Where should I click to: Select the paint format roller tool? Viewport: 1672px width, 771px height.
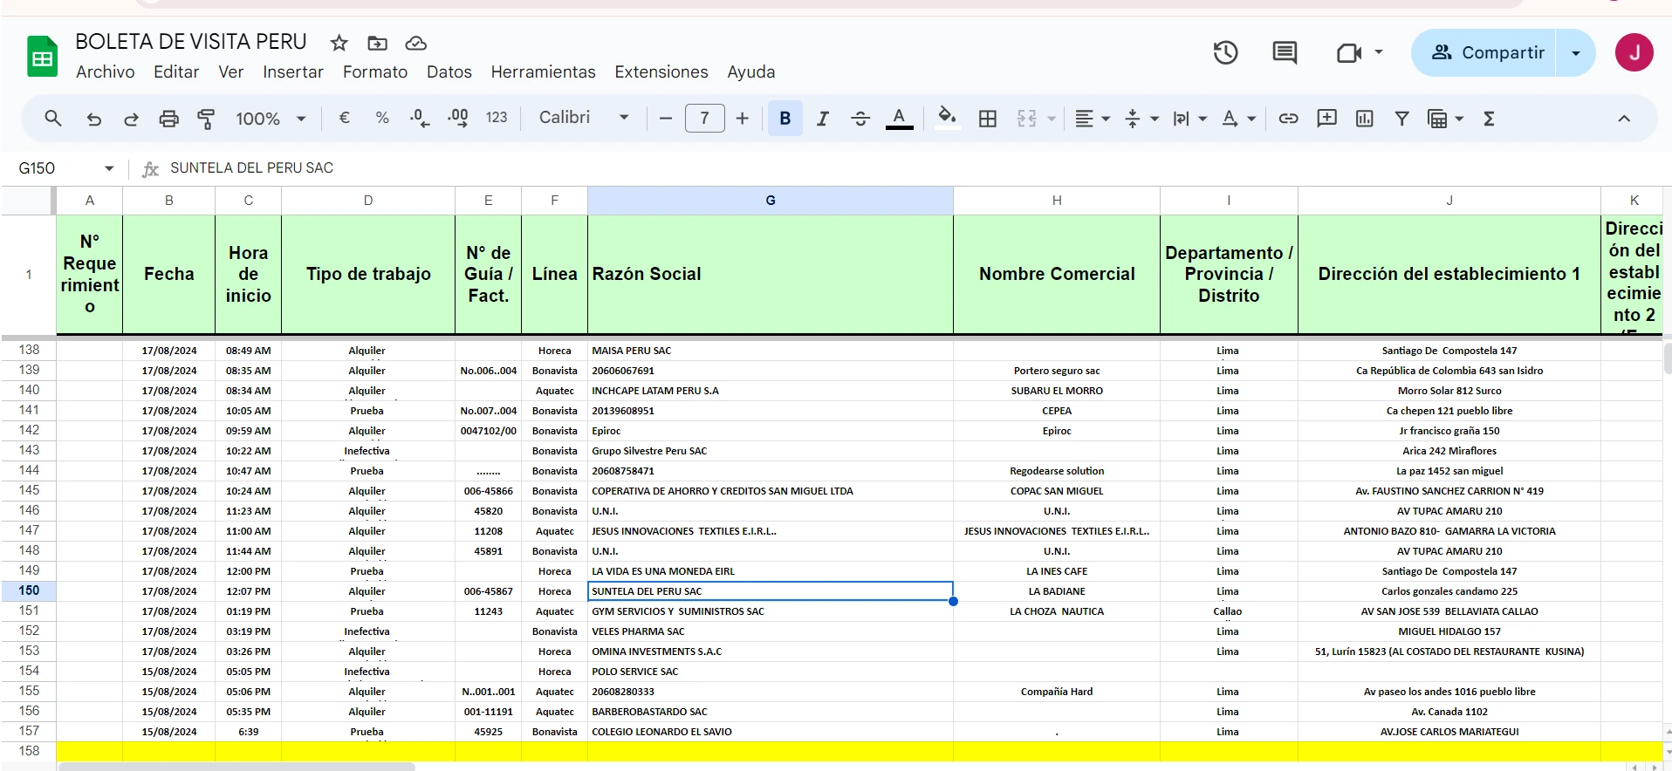[x=206, y=119]
